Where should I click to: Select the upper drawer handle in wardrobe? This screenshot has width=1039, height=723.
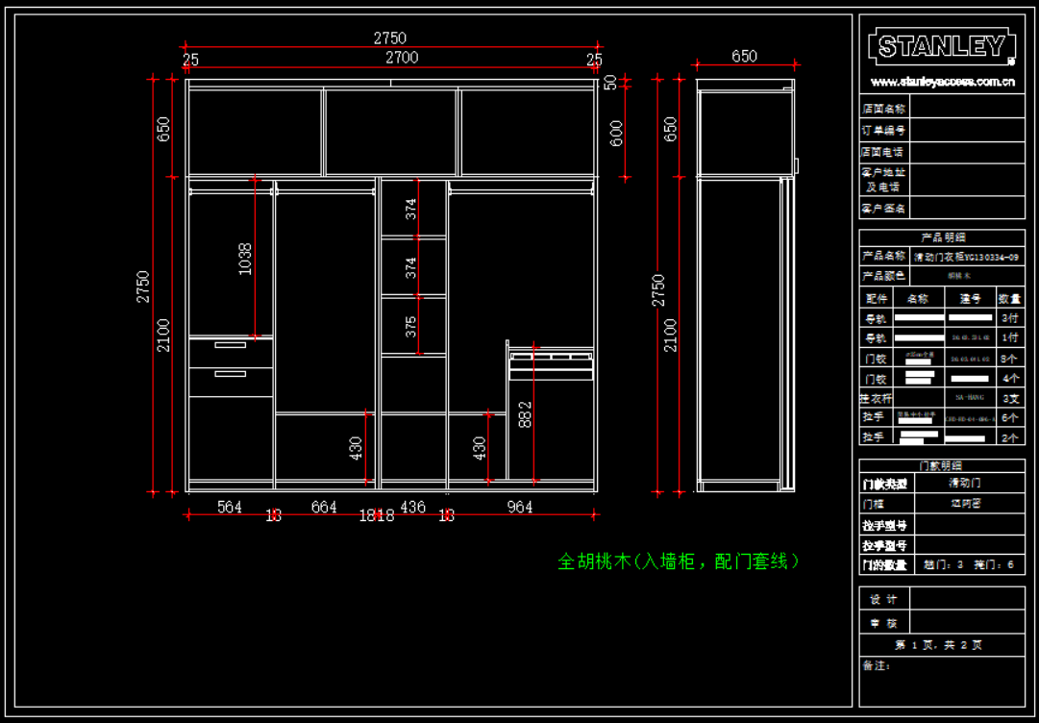click(230, 345)
